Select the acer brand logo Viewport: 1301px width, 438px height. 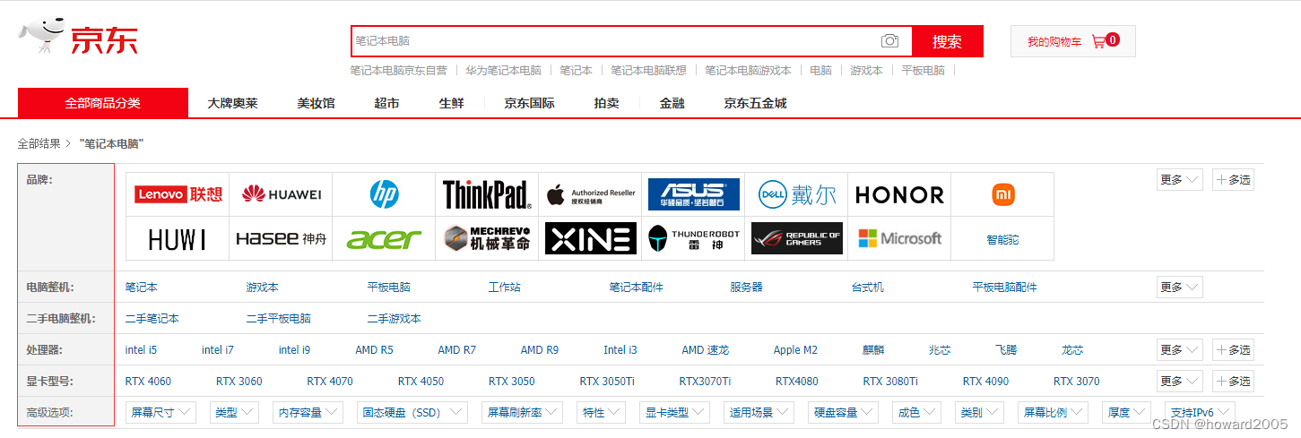click(x=384, y=238)
